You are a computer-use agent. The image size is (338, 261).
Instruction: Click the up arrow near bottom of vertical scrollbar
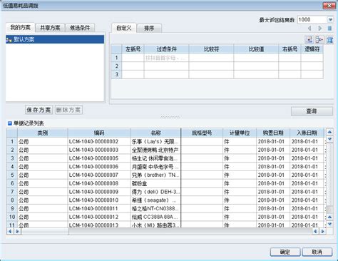pos(329,217)
